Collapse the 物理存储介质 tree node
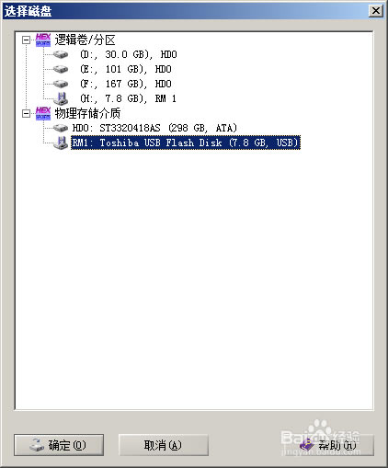 click(27, 113)
